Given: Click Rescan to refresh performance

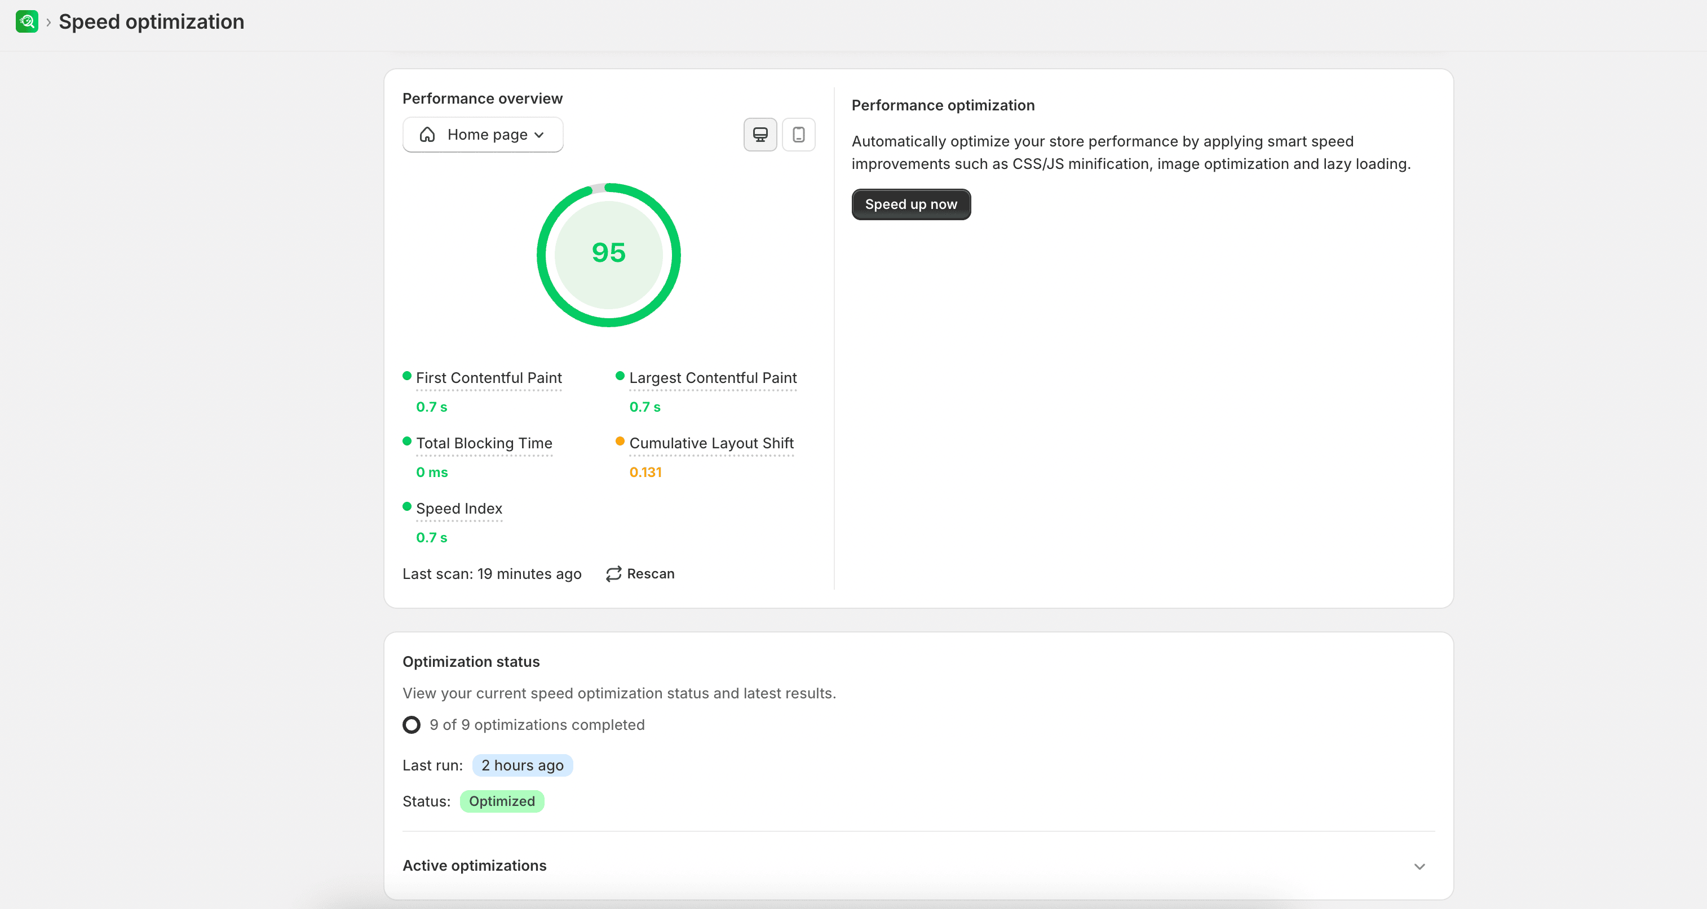Looking at the screenshot, I should pos(640,573).
